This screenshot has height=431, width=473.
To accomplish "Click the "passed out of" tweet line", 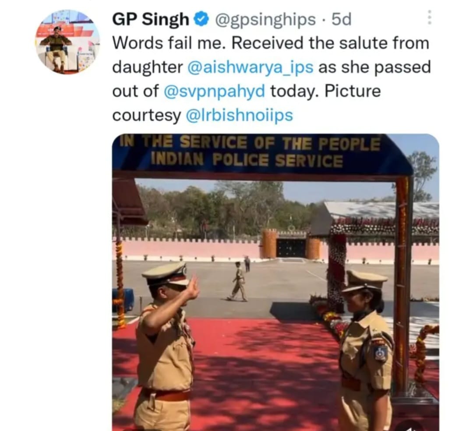I will (x=272, y=79).
